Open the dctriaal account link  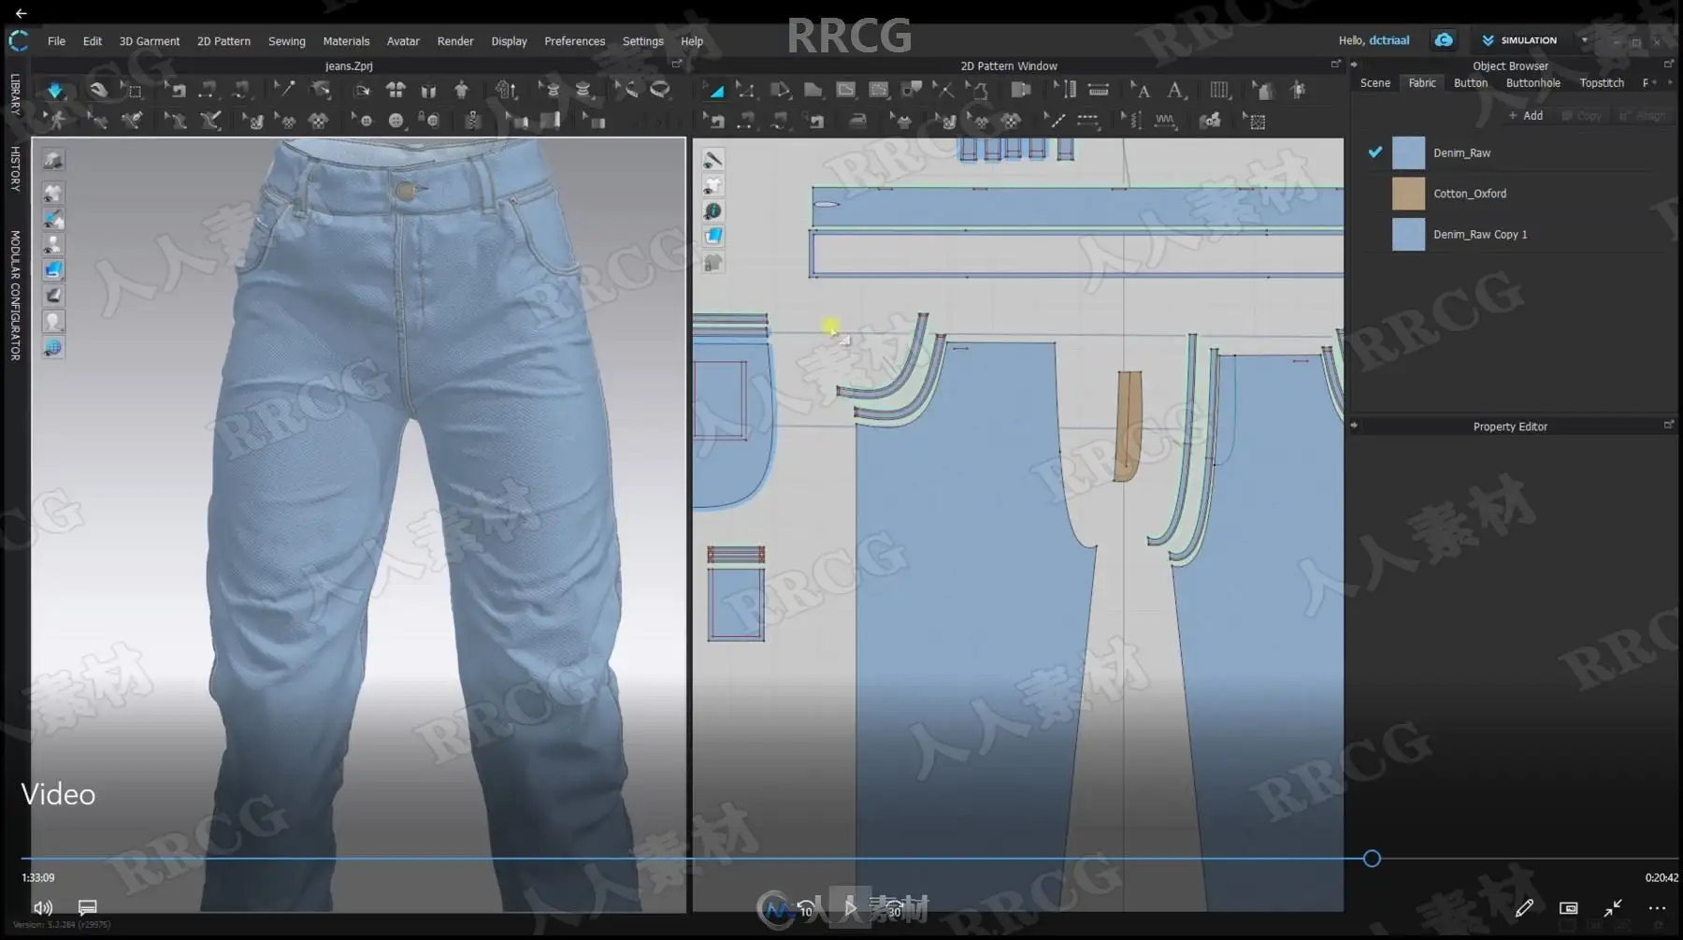[x=1389, y=40]
